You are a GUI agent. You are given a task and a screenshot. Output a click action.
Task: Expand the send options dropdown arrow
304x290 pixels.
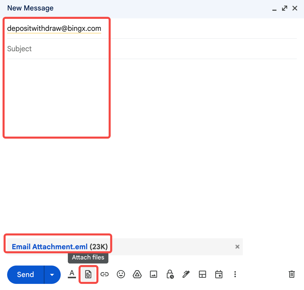click(x=52, y=275)
